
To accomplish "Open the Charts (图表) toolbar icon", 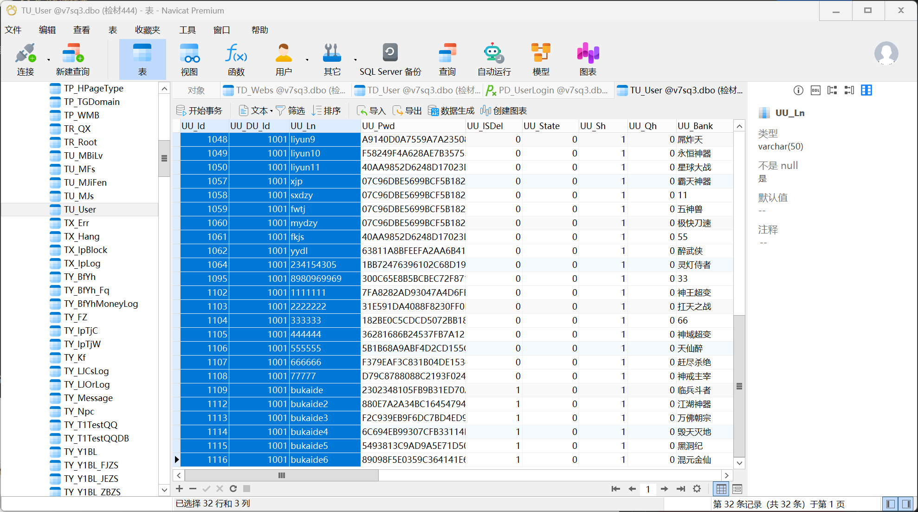I will click(x=588, y=59).
